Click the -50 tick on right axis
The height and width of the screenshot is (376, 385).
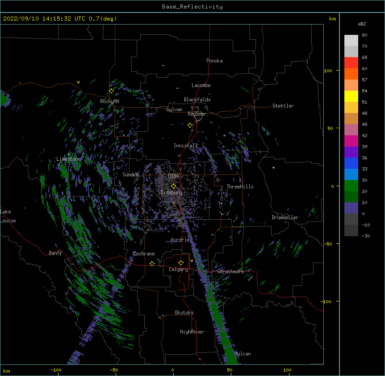328,244
